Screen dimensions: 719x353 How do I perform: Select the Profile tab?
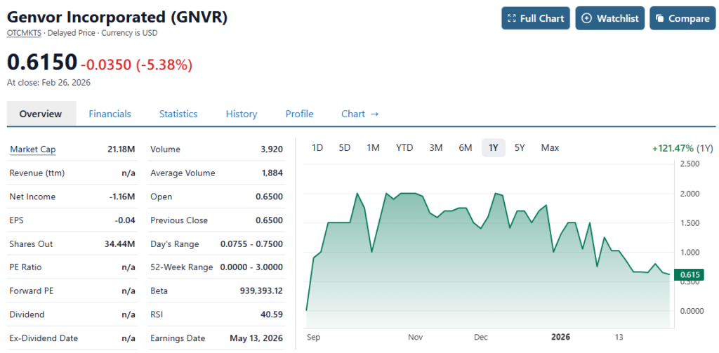[299, 114]
